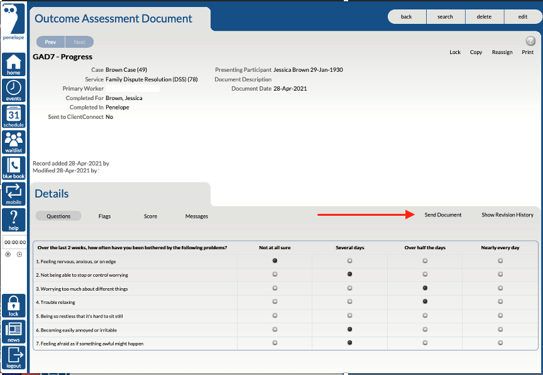Viewport: 543px width, 375px height.
Task: Click 'Nearly every day' column header
Action: [x=500, y=247]
